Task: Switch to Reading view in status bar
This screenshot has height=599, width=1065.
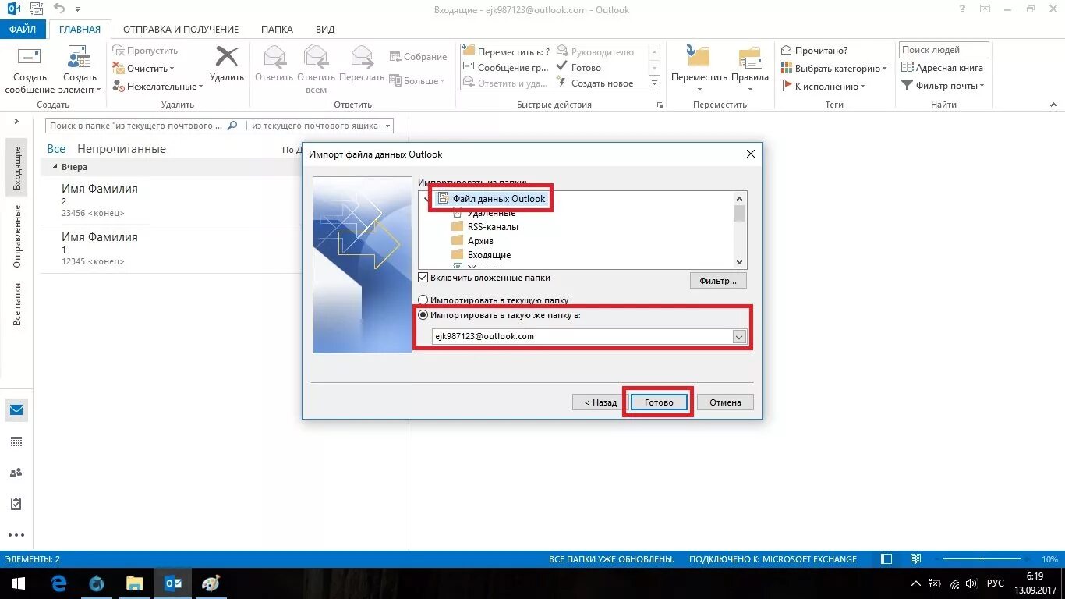Action: click(x=915, y=559)
